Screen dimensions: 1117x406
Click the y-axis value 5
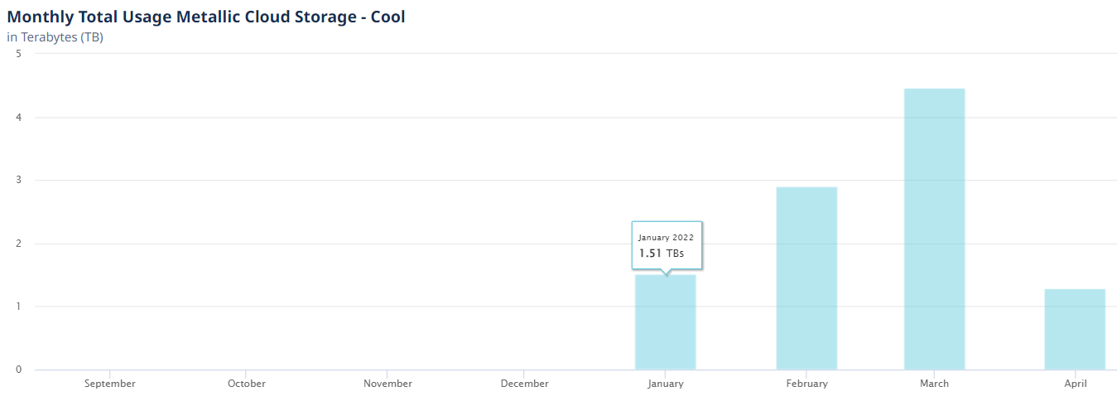(18, 54)
